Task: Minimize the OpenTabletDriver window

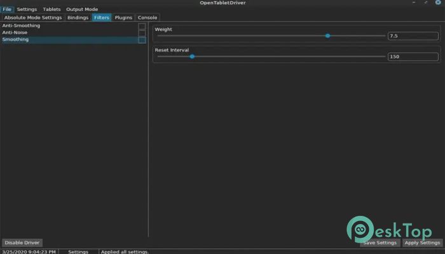Action: pyautogui.click(x=414, y=3)
